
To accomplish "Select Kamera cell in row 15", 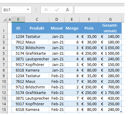I will [x=37, y=109].
